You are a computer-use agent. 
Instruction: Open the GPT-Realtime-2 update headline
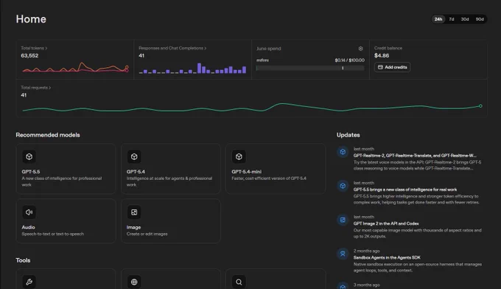[x=415, y=156]
